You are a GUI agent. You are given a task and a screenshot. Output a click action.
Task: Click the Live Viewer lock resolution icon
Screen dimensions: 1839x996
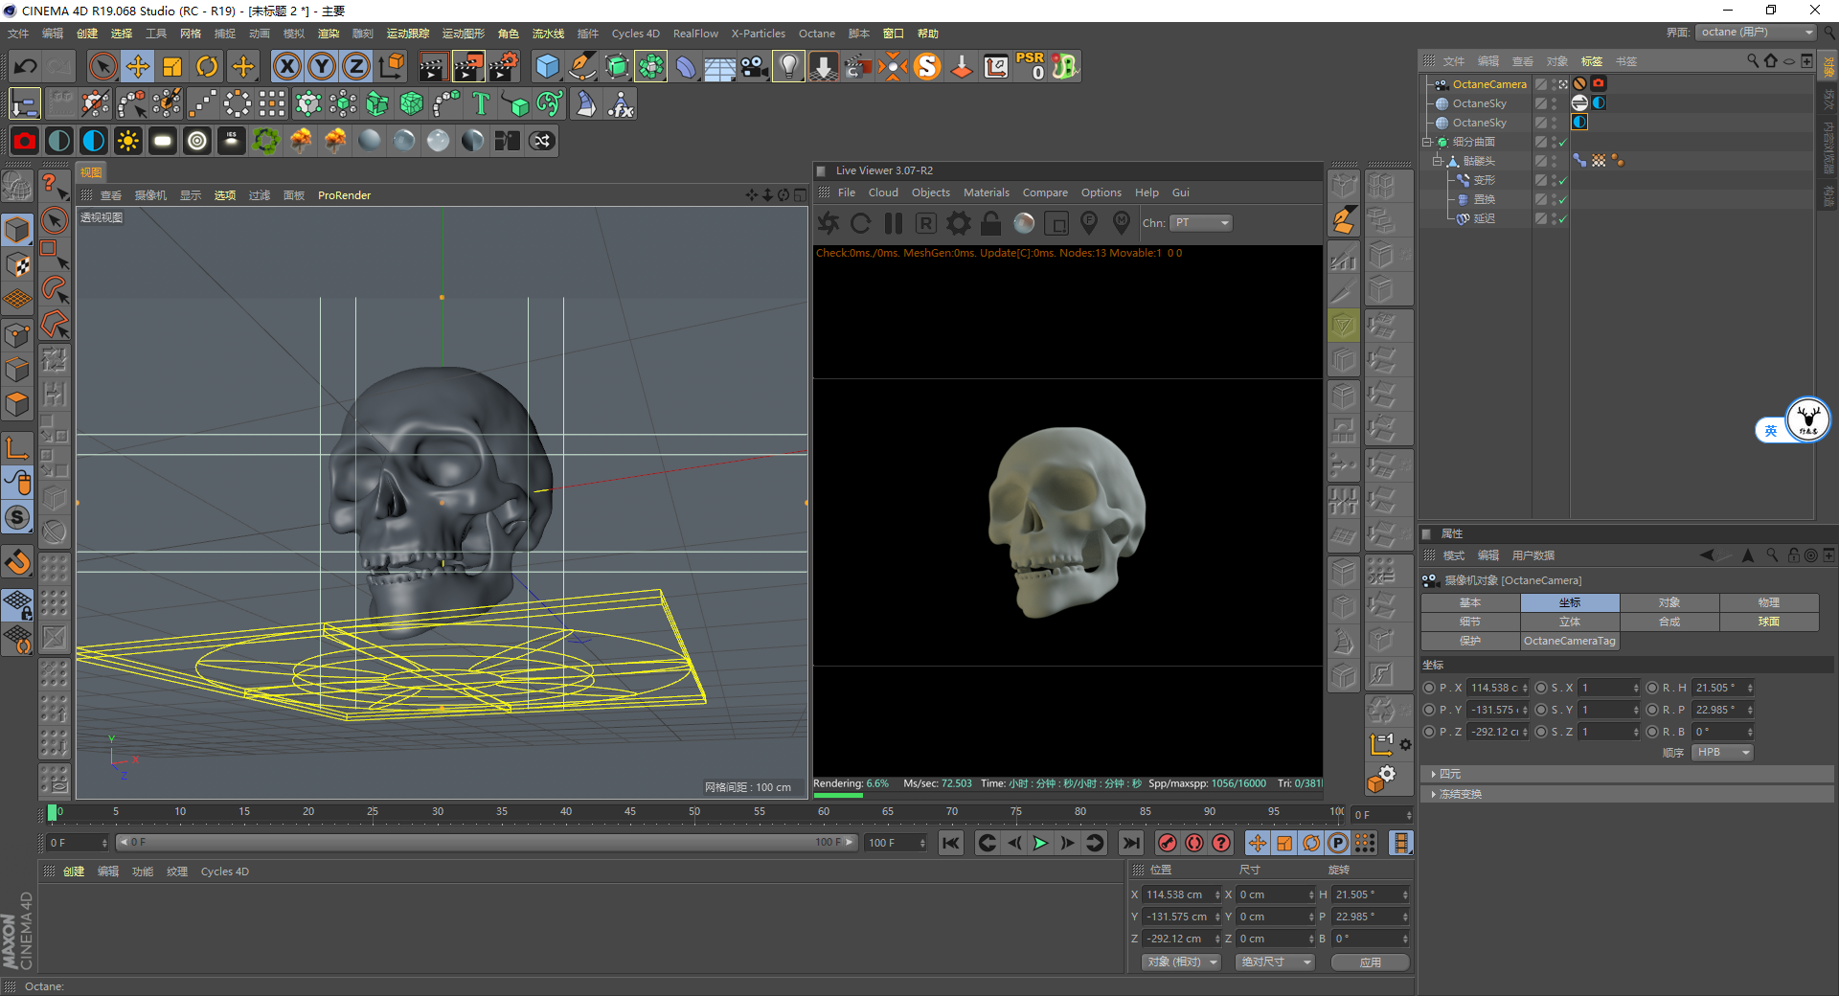990,223
